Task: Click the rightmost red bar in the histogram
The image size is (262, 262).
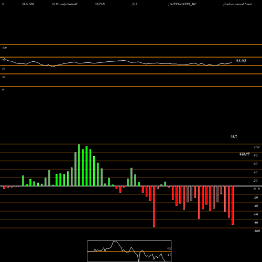Action: click(x=233, y=205)
